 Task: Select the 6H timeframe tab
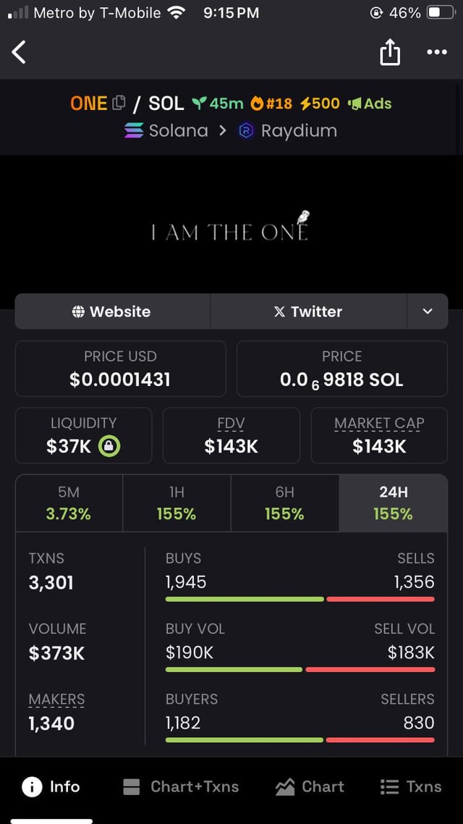click(x=284, y=503)
